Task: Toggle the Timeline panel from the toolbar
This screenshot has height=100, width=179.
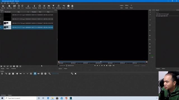Action: 49,7
